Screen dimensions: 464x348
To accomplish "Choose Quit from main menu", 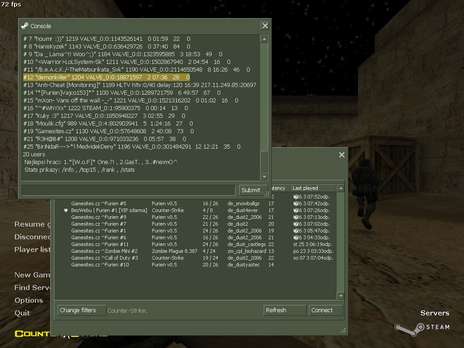I will [x=22, y=313].
